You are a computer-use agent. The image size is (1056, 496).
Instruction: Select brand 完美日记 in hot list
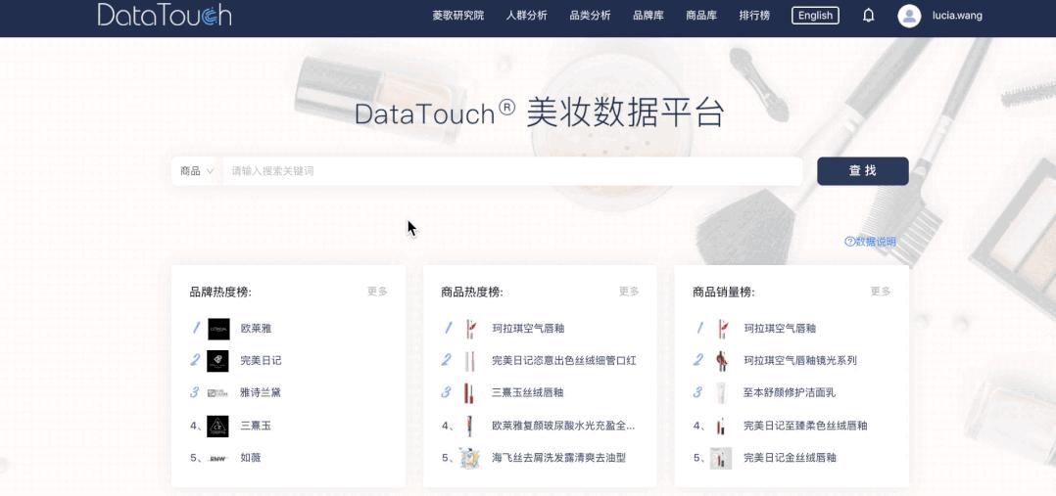point(262,361)
